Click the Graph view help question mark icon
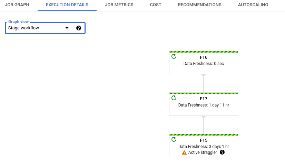This screenshot has height=167, width=285. [x=79, y=28]
